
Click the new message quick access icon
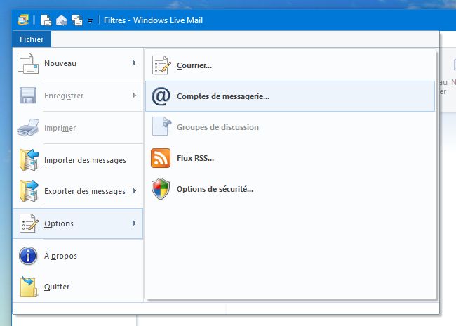(46, 20)
